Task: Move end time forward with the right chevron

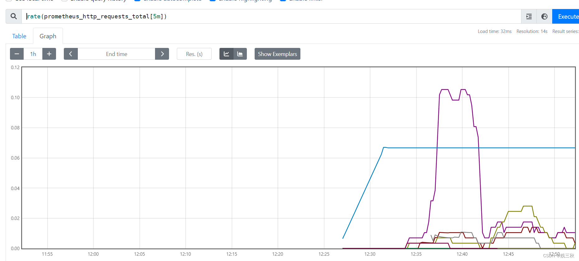Action: tap(162, 54)
